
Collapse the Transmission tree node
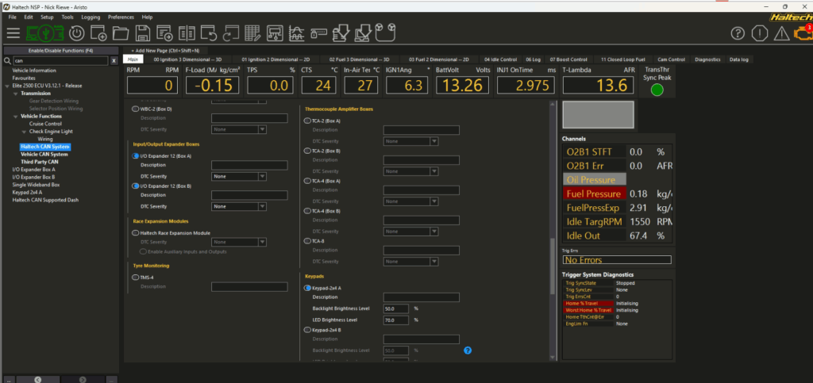click(16, 94)
